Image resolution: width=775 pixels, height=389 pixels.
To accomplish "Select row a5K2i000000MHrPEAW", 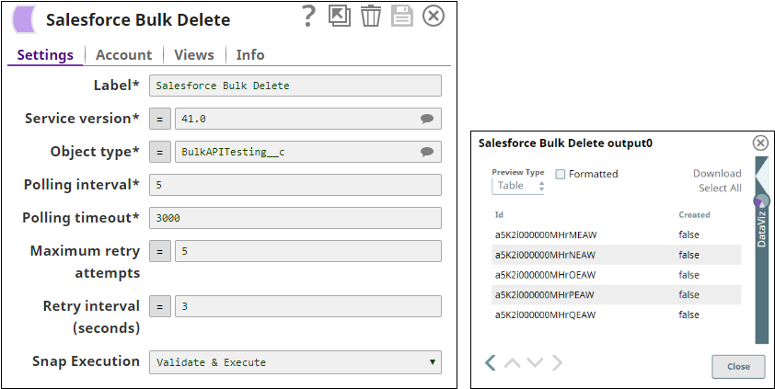I will tap(617, 294).
